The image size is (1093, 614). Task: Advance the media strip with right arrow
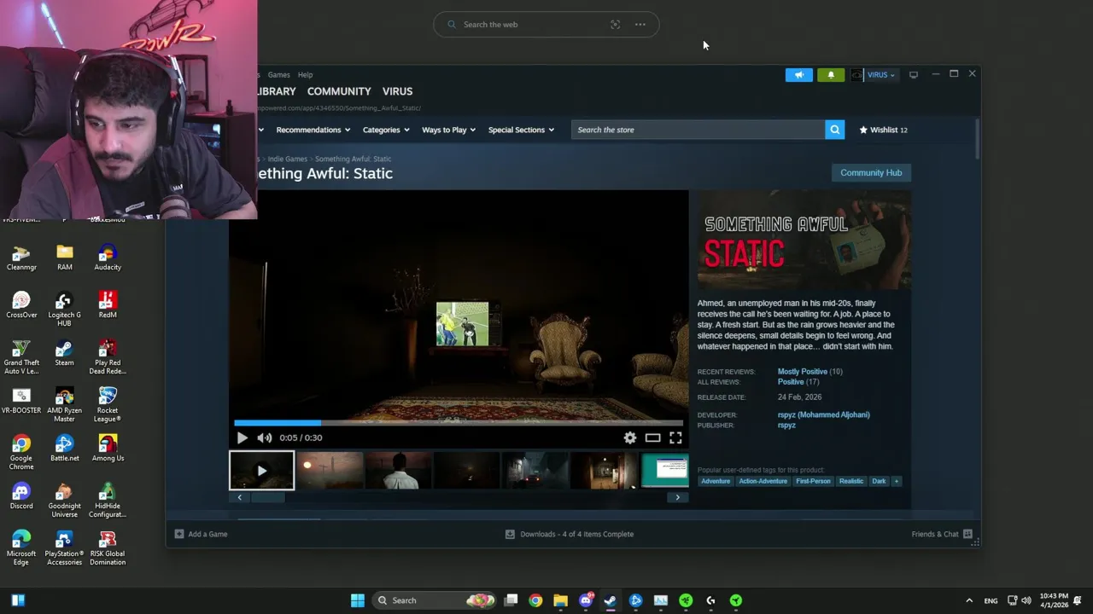point(678,497)
